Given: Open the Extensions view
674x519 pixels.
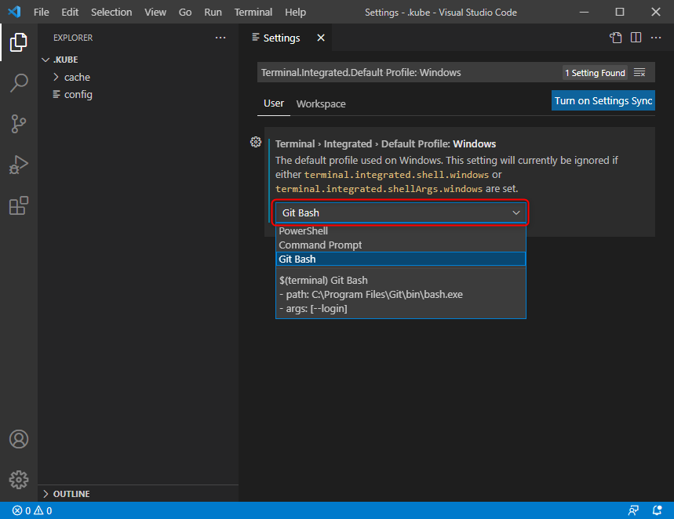Looking at the screenshot, I should (18, 205).
